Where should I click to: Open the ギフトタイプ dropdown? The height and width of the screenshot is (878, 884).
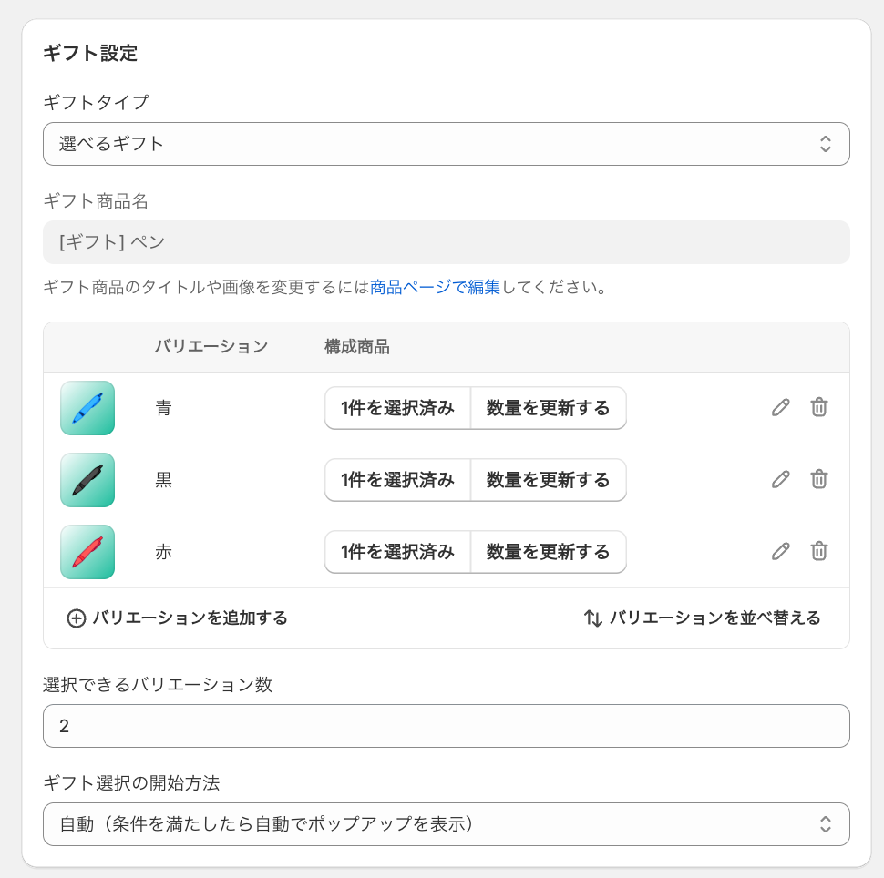(x=447, y=144)
